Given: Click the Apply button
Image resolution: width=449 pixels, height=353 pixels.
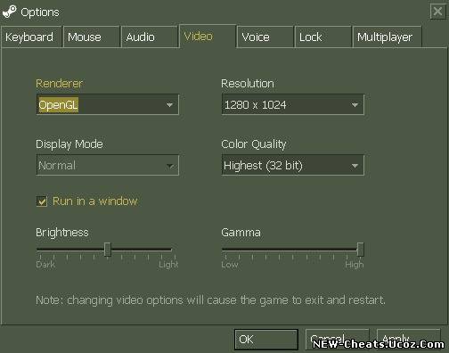Looking at the screenshot, I should point(408,340).
